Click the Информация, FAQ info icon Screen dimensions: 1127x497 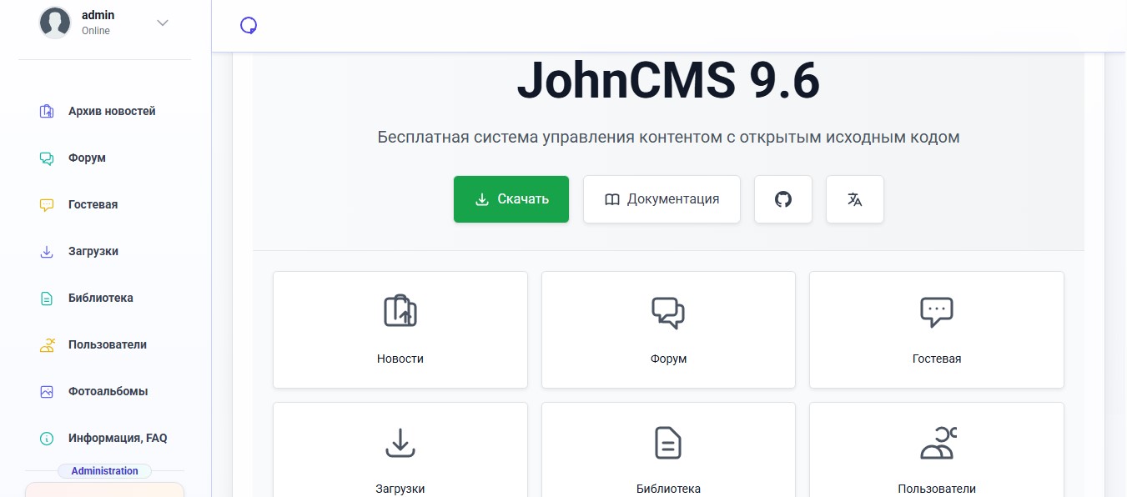click(47, 438)
